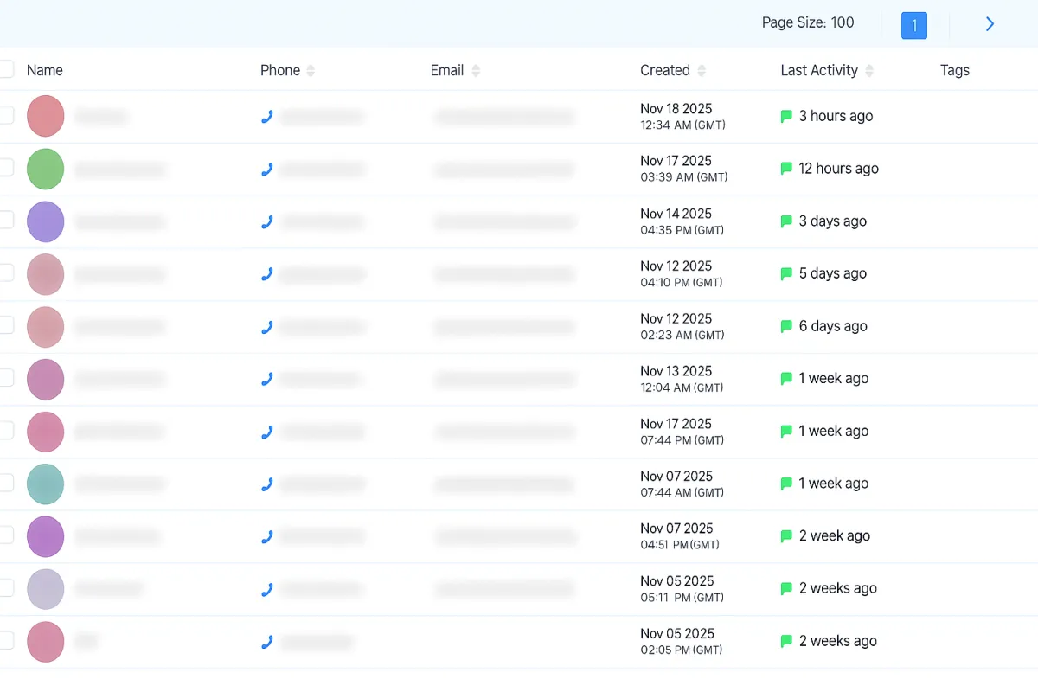Click the 6 days ago activity text
Screen dimensions: 1038x692
click(833, 326)
